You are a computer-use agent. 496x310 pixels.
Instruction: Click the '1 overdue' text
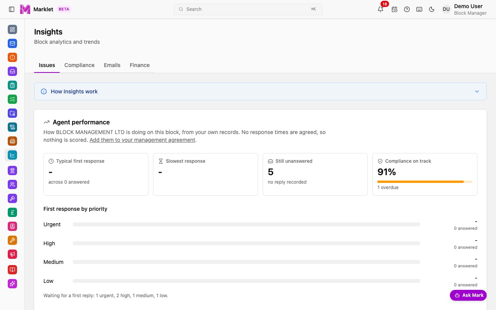(388, 188)
